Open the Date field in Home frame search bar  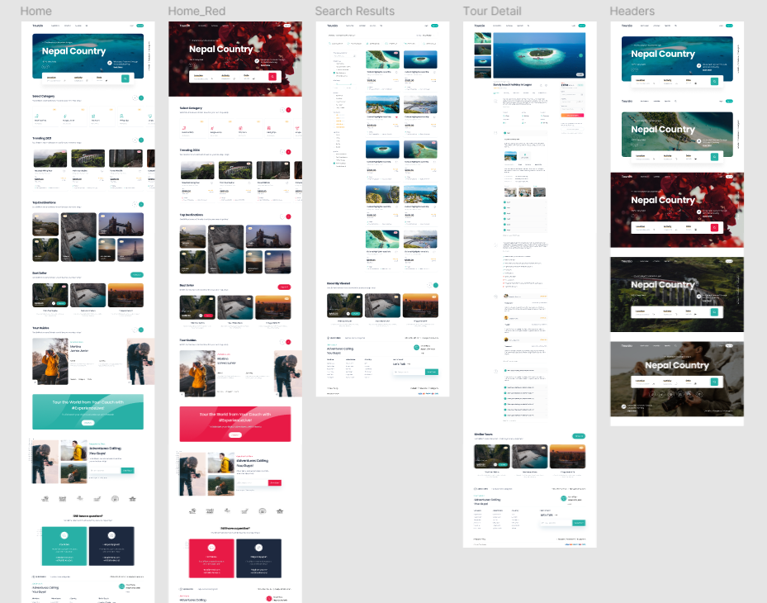pyautogui.click(x=101, y=78)
